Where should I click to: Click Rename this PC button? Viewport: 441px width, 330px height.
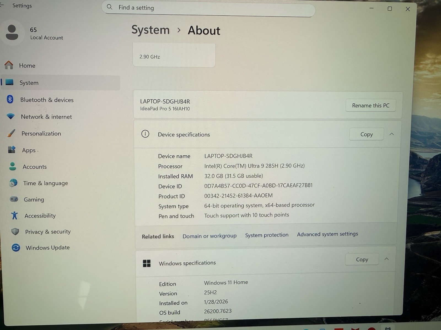click(x=371, y=105)
